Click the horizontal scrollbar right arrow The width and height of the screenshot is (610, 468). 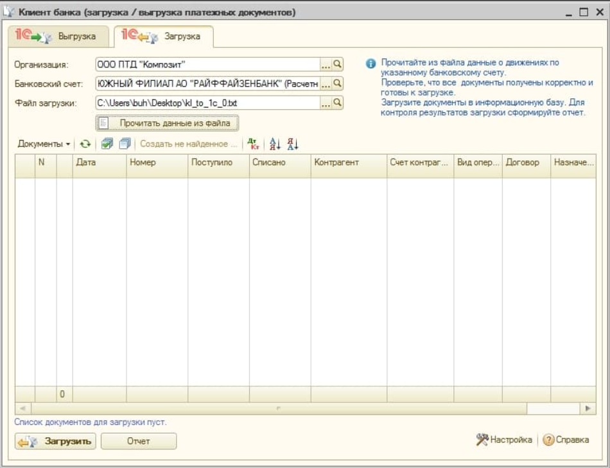pyautogui.click(x=587, y=408)
